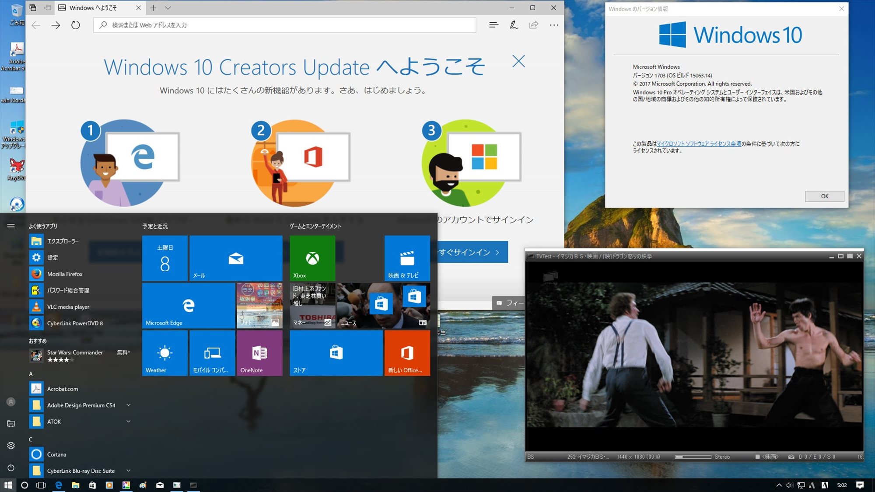Open the Edge web note pen icon
Screen dimensions: 875x492
(x=514, y=25)
